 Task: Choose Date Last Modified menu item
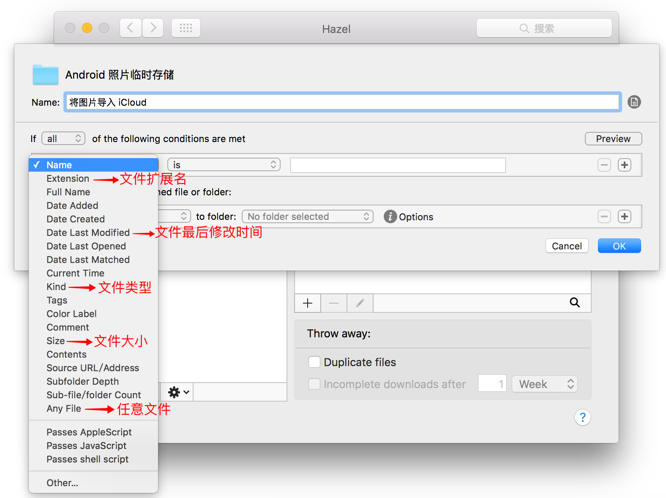click(x=88, y=233)
